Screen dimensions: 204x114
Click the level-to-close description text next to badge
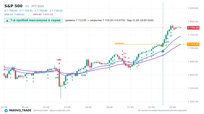tap(109, 20)
